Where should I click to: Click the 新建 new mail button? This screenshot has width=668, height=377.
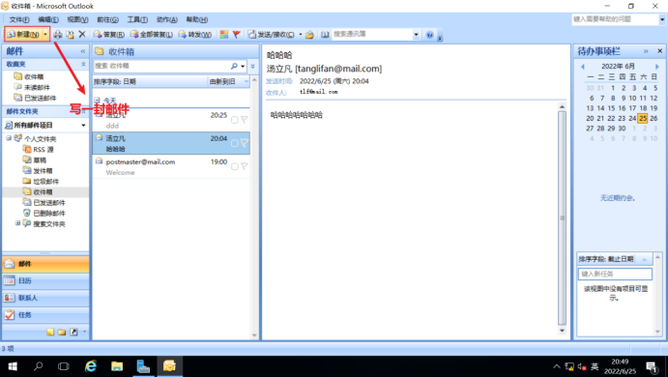23,34
